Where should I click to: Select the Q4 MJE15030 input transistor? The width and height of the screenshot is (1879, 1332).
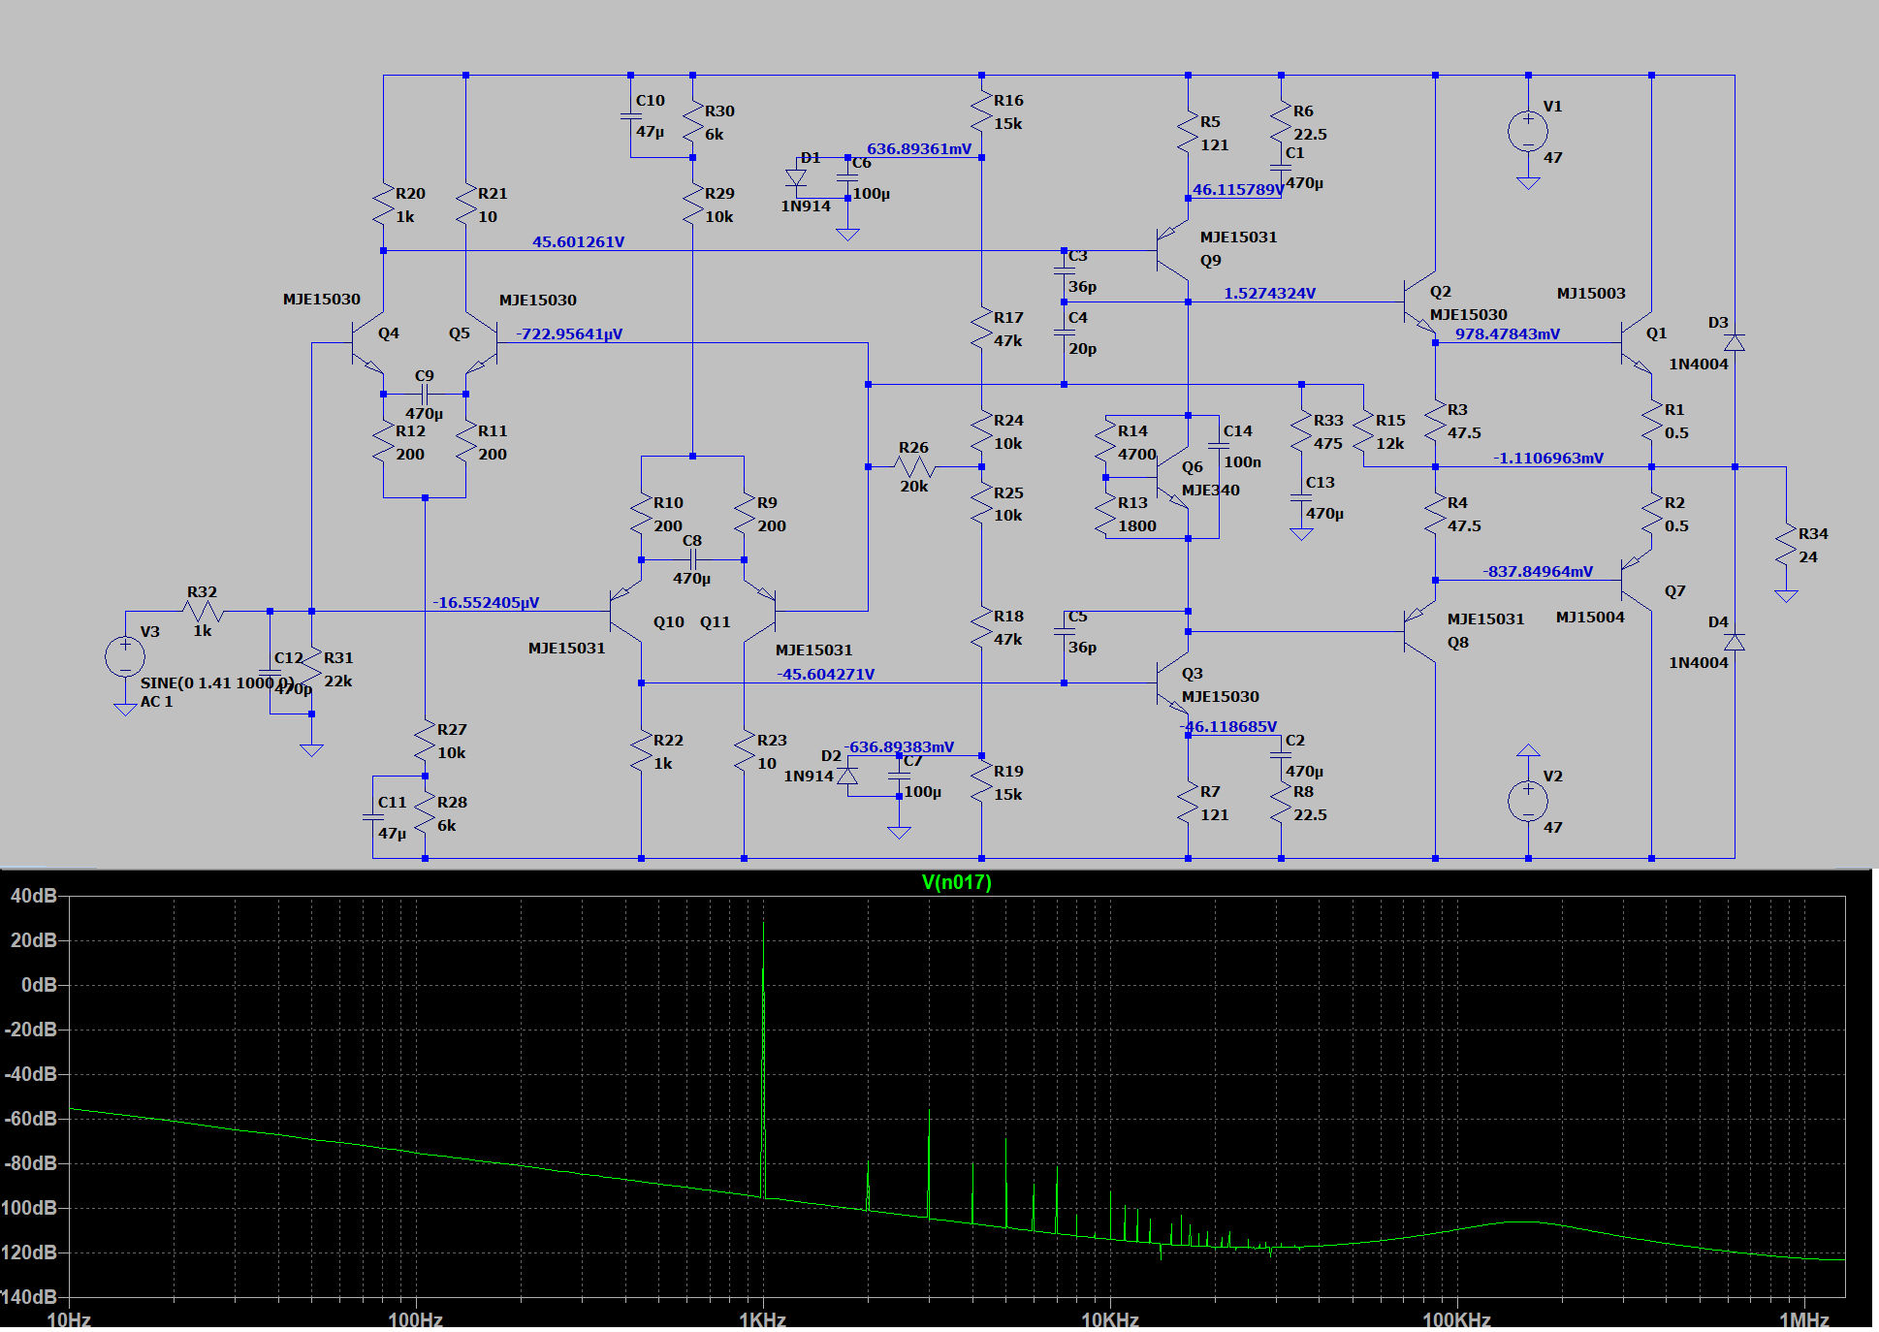tap(366, 343)
